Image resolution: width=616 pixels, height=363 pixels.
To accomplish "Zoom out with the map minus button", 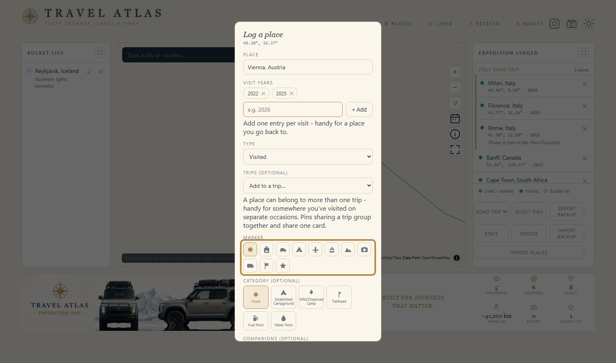I will (x=455, y=88).
